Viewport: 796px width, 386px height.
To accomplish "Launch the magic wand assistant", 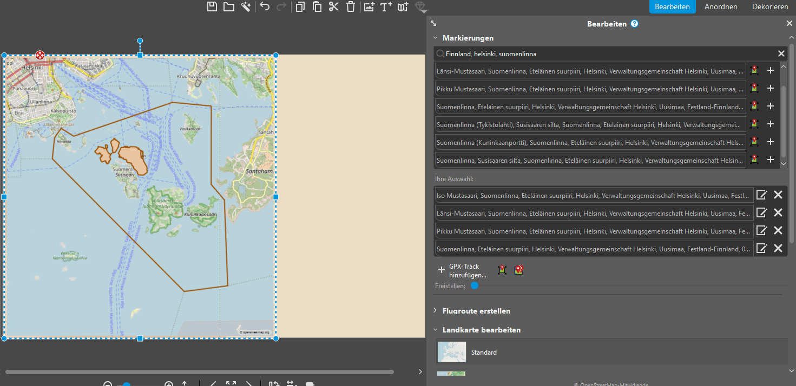I will click(x=246, y=6).
